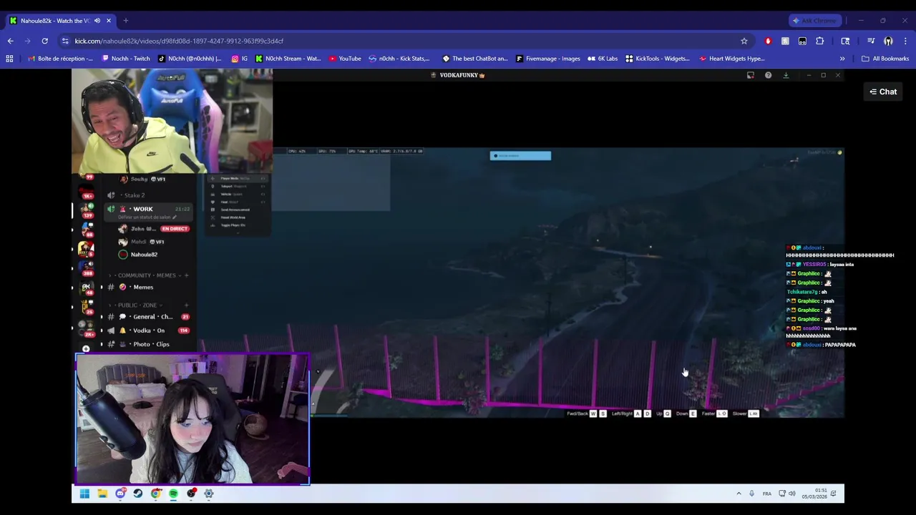Click the Mehdi user in voice channel

[141, 242]
